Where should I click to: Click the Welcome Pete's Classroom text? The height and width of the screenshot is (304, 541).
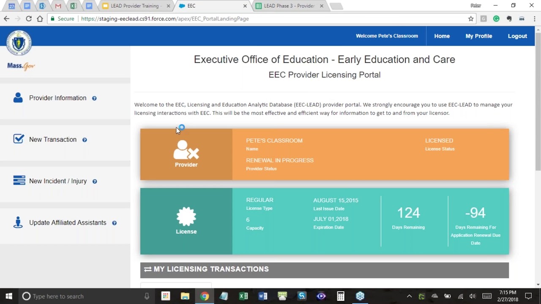[387, 36]
